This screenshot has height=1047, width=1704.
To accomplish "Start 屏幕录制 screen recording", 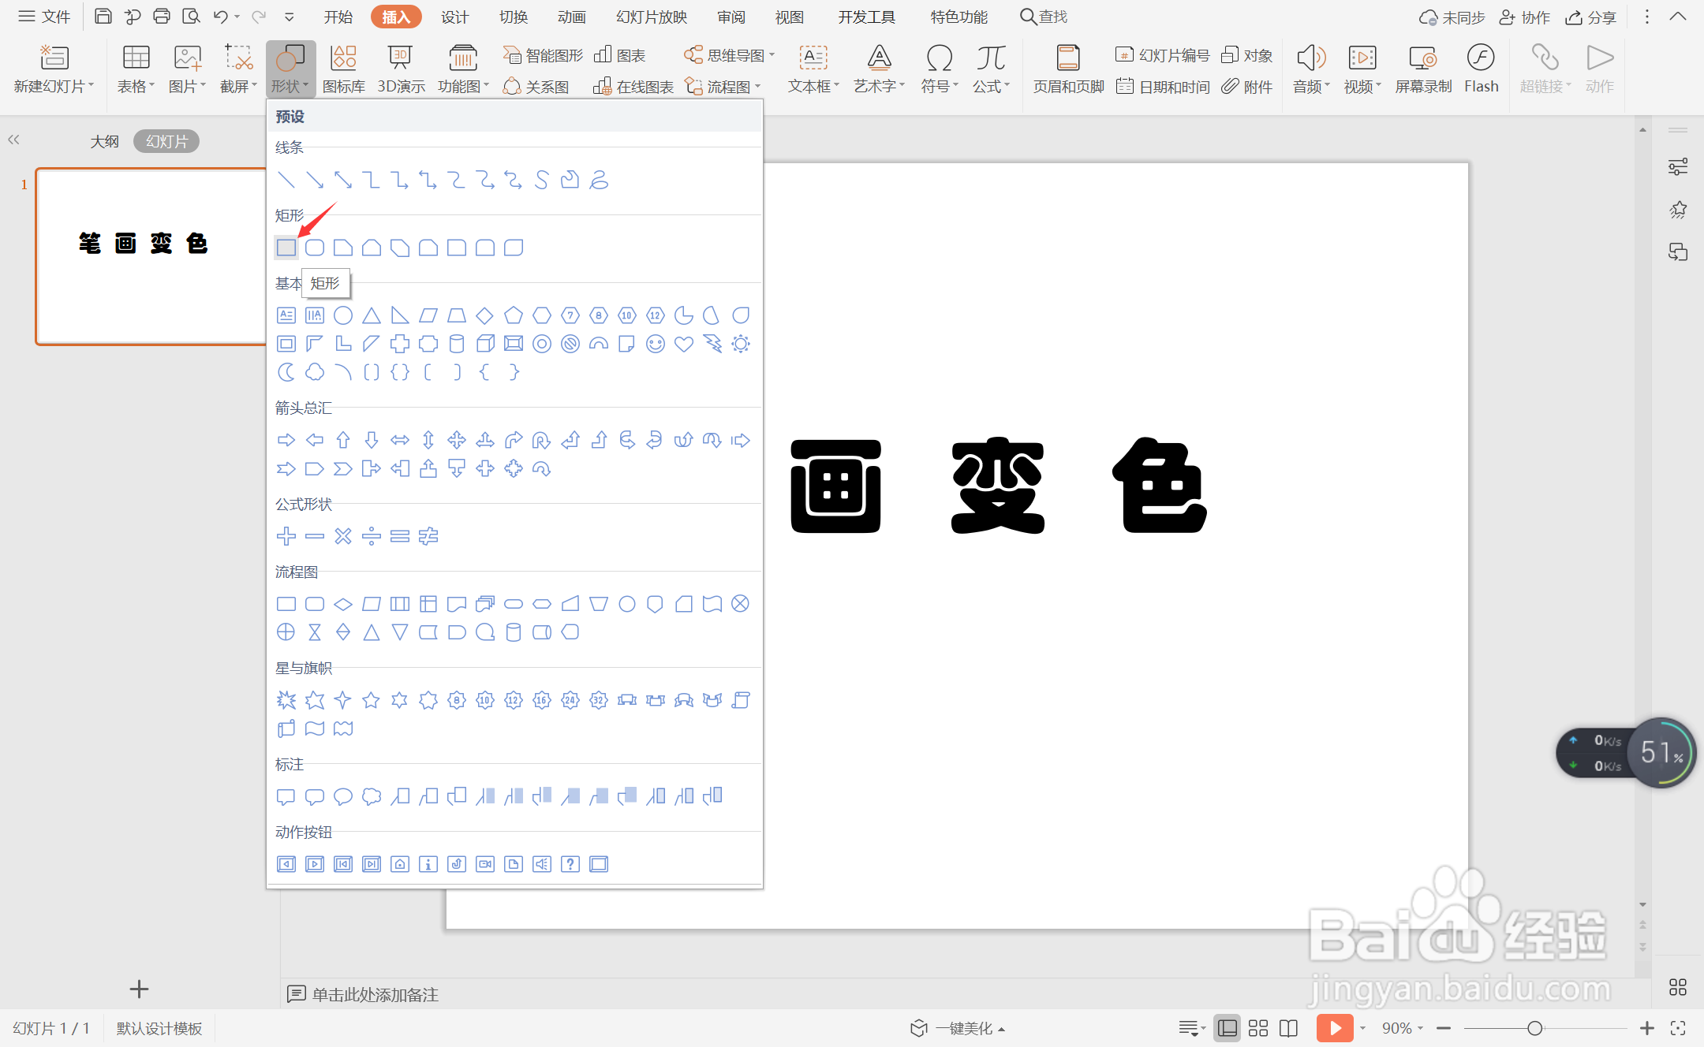I will click(1422, 68).
